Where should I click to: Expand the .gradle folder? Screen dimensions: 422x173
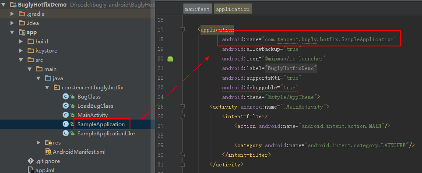(12, 14)
